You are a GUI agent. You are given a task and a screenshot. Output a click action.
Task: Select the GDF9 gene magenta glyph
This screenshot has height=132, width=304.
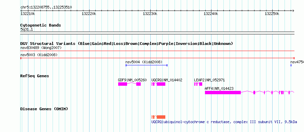coord(129,84)
